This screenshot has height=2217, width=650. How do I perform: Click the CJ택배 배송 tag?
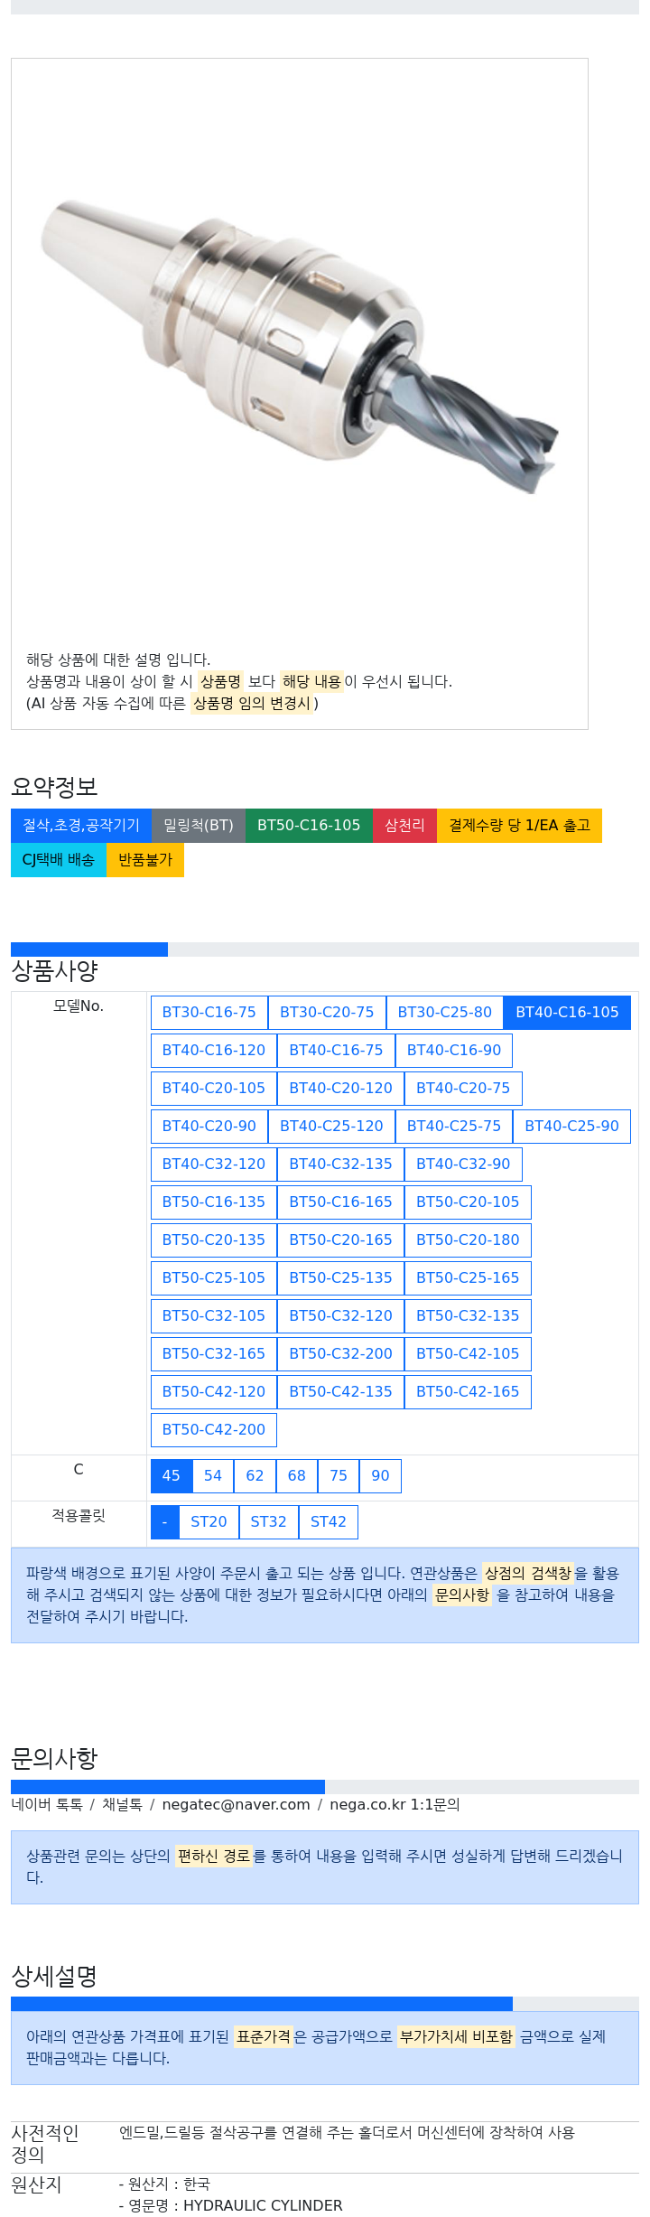point(59,860)
